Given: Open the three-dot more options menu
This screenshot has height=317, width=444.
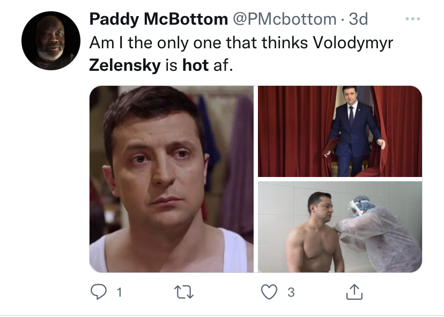Looking at the screenshot, I should (x=413, y=20).
